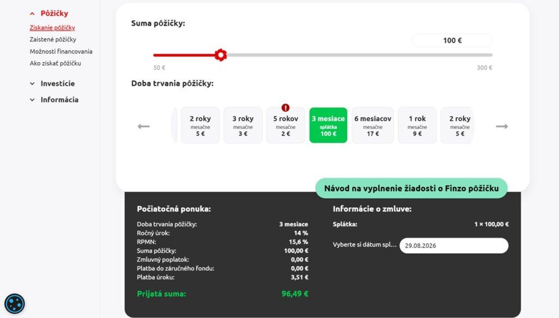Click the Informácie o zmluve: heading
The width and height of the screenshot is (559, 318).
click(x=372, y=209)
